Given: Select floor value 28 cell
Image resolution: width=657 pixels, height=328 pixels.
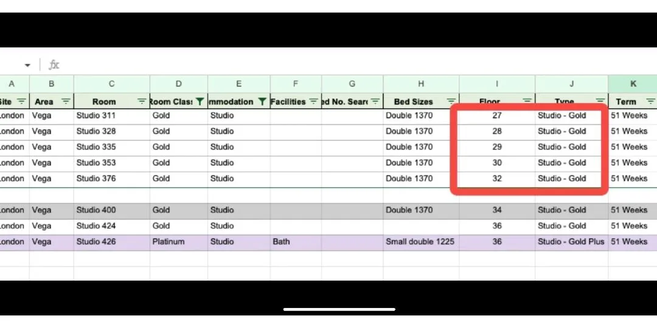Looking at the screenshot, I should [497, 131].
